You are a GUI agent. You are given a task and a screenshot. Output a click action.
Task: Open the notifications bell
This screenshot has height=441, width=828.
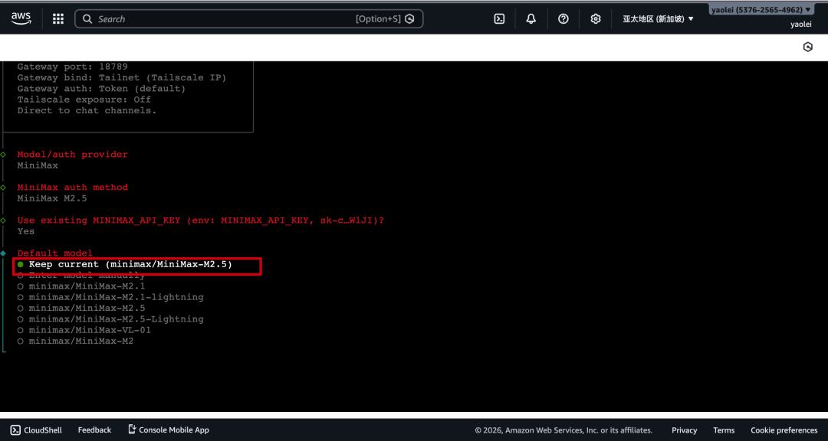coord(531,19)
